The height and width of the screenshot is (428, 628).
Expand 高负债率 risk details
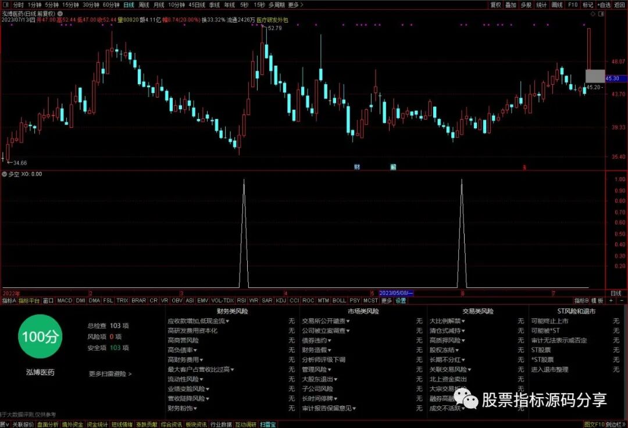tap(182, 350)
